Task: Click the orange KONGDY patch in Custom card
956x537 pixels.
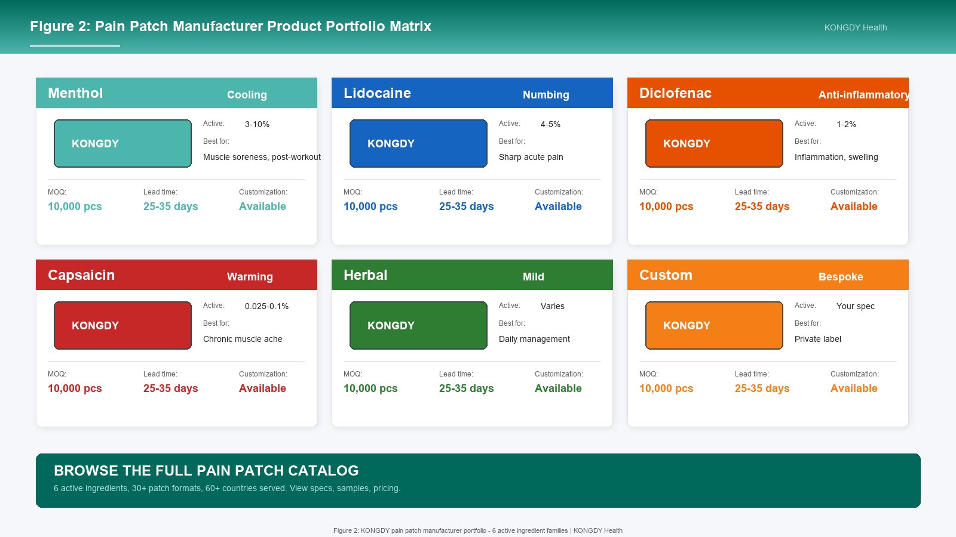Action: (714, 325)
